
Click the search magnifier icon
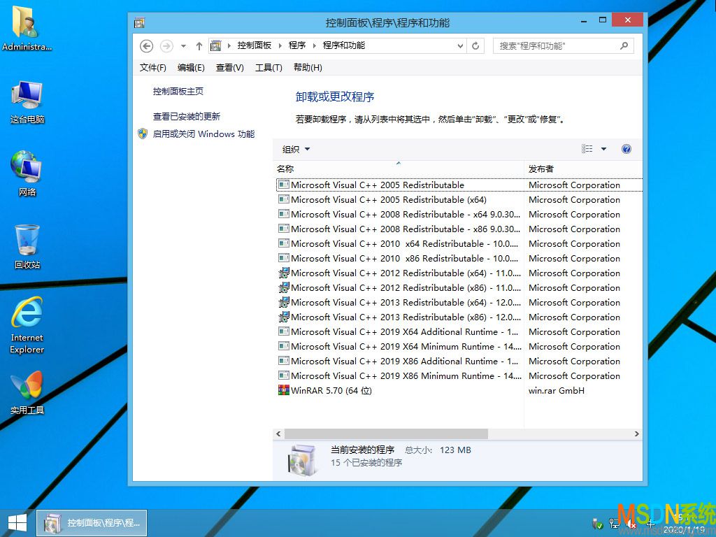tap(624, 45)
